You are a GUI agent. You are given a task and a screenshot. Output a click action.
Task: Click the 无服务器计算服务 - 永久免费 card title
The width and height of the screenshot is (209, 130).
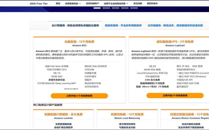tap(63, 114)
